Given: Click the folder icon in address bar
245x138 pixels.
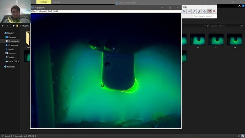Looking at the screenshot, I should click(17, 26).
